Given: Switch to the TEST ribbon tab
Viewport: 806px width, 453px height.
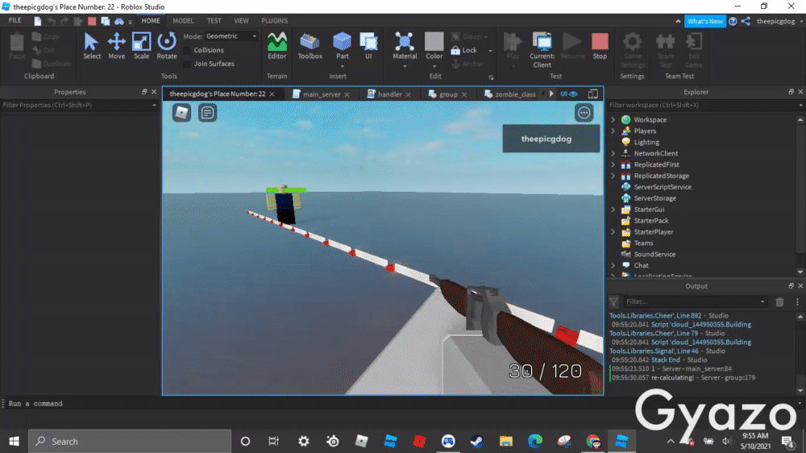Looking at the screenshot, I should tap(214, 21).
